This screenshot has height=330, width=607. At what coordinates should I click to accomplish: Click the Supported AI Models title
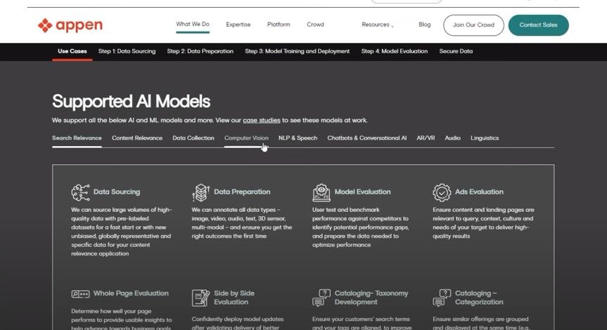[132, 102]
